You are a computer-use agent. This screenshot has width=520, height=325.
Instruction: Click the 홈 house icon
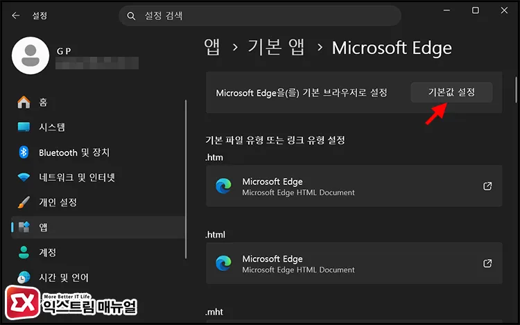pos(24,102)
